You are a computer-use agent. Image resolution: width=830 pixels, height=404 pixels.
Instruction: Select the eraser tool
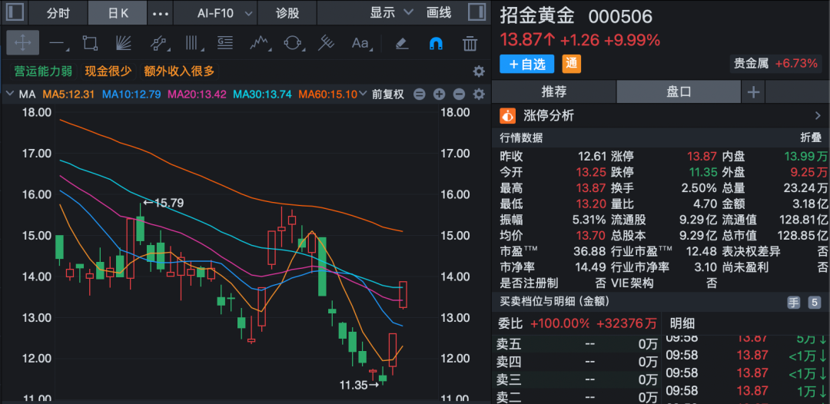point(402,43)
